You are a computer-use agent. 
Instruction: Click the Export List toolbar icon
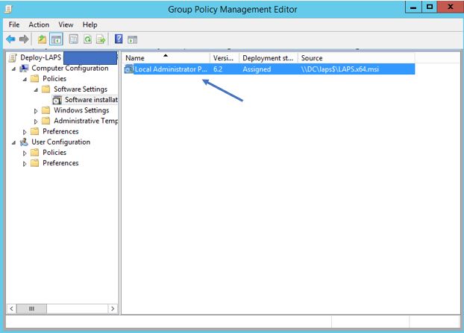coord(101,39)
